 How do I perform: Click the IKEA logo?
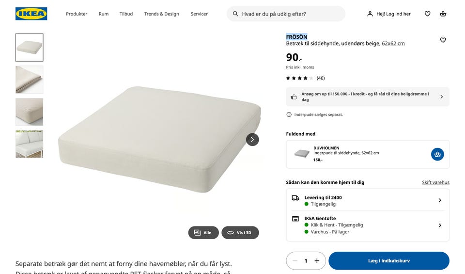coord(31,14)
